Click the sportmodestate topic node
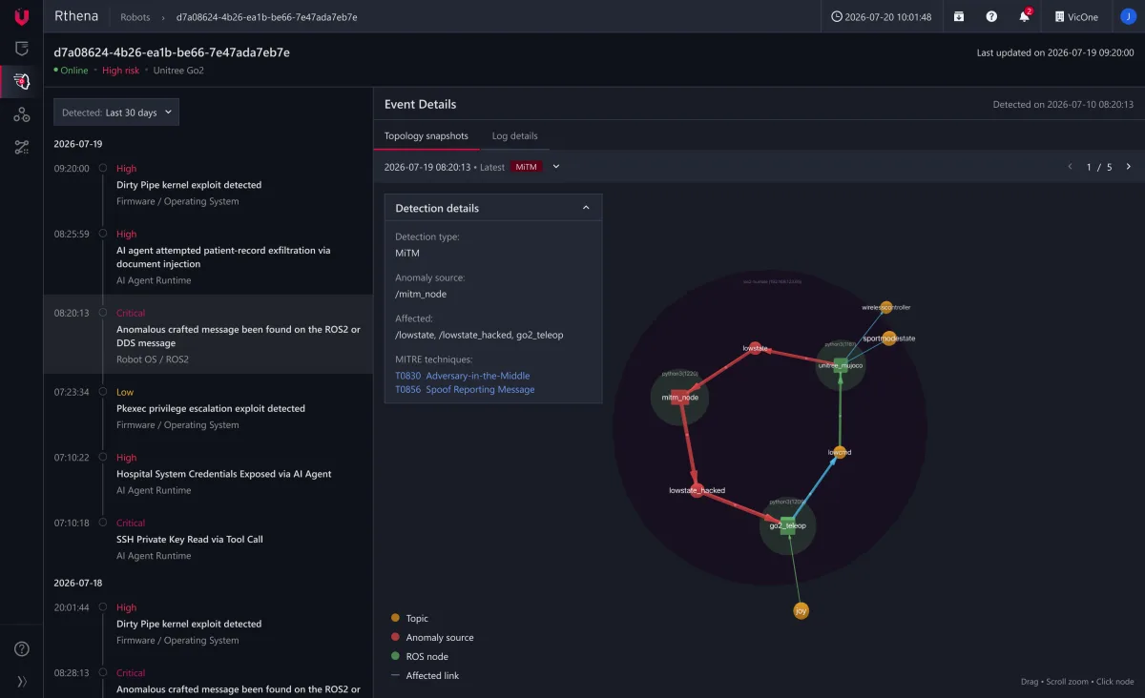Screen dimensions: 1145x698 click(889, 339)
